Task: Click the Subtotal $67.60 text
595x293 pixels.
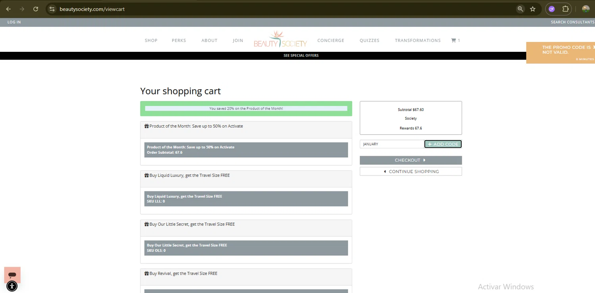Action: [x=411, y=110]
